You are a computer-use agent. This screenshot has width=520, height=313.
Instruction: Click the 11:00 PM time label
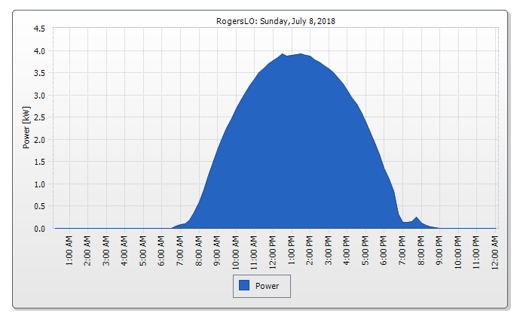476,252
